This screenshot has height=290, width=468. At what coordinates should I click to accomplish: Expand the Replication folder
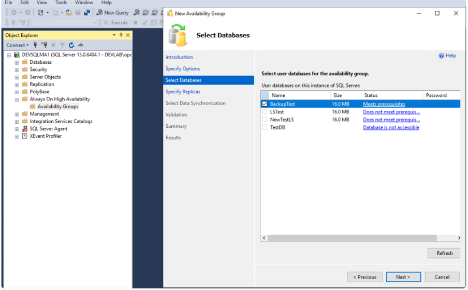17,85
